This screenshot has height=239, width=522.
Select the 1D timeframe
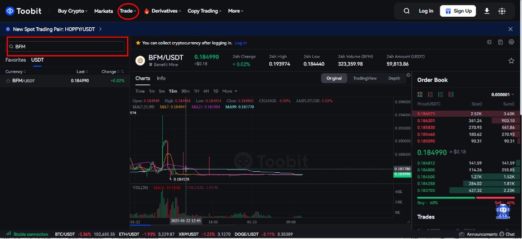click(215, 91)
